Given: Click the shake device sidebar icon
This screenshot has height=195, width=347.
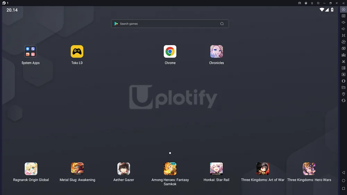Looking at the screenshot, I should point(344,101).
